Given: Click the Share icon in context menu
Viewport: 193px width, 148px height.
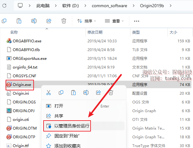Looking at the screenshot, I should [x=98, y=93].
